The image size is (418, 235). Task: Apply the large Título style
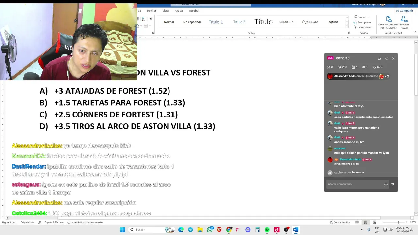tap(264, 22)
